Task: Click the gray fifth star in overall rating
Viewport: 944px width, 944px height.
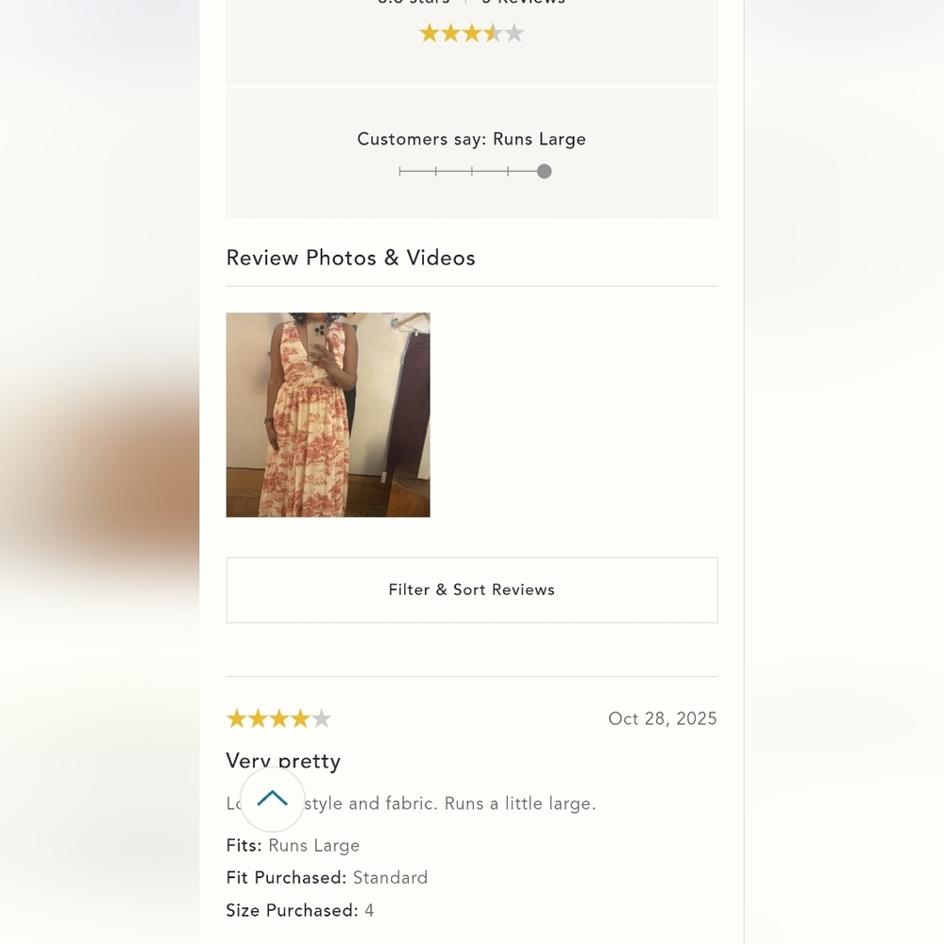Action: pyautogui.click(x=514, y=33)
